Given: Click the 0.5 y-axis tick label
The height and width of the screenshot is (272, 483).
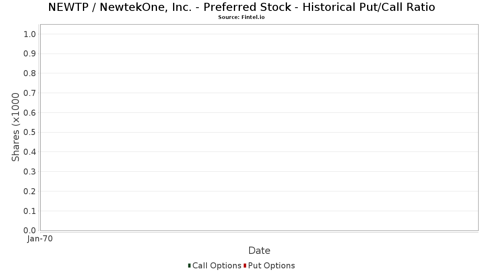Looking at the screenshot, I should point(30,132).
